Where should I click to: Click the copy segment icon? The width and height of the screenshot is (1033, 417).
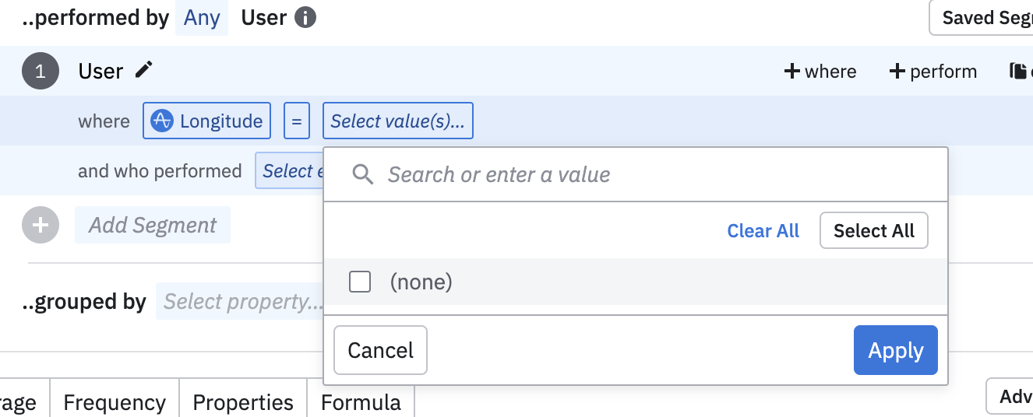coord(1017,71)
